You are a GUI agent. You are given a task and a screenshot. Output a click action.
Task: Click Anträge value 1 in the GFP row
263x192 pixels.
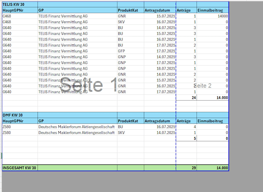[x=186, y=51]
